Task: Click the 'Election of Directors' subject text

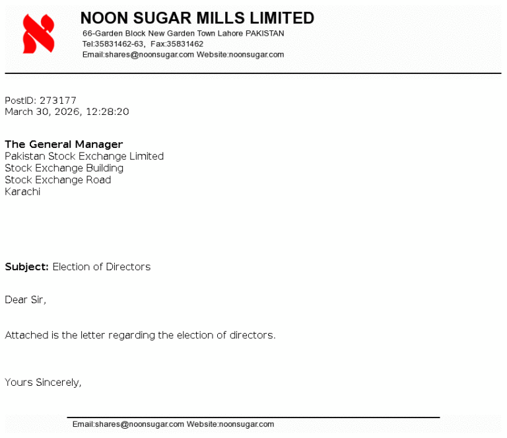Action: (102, 267)
